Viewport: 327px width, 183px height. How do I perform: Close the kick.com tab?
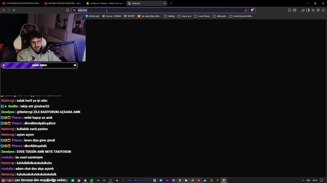(x=165, y=3)
